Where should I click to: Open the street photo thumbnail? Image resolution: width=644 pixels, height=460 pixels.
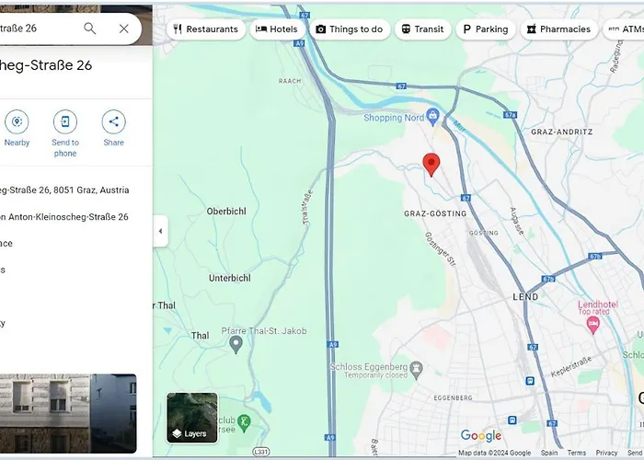pyautogui.click(x=68, y=412)
